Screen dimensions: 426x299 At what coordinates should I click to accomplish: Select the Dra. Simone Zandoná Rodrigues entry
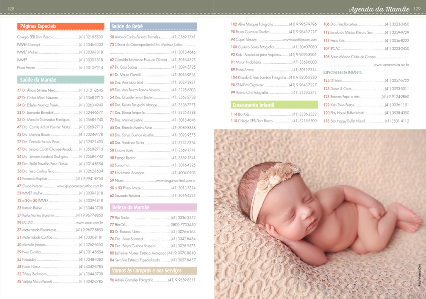pos(60,156)
